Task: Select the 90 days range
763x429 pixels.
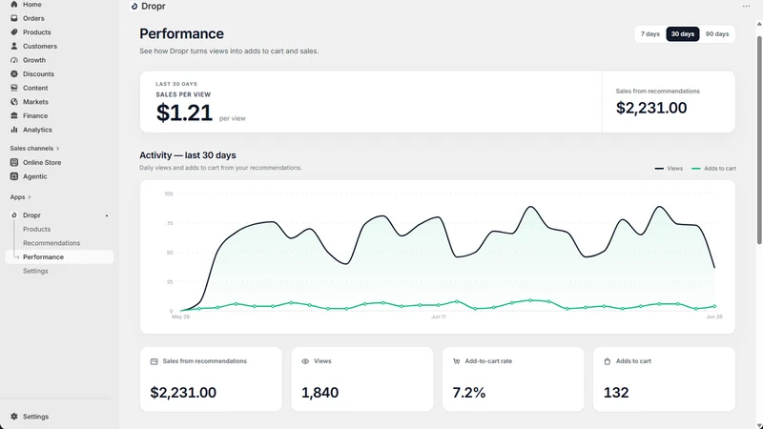Action: pos(717,34)
